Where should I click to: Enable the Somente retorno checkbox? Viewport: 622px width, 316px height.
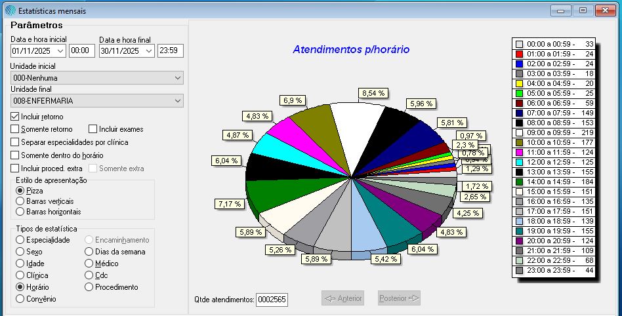click(x=15, y=129)
